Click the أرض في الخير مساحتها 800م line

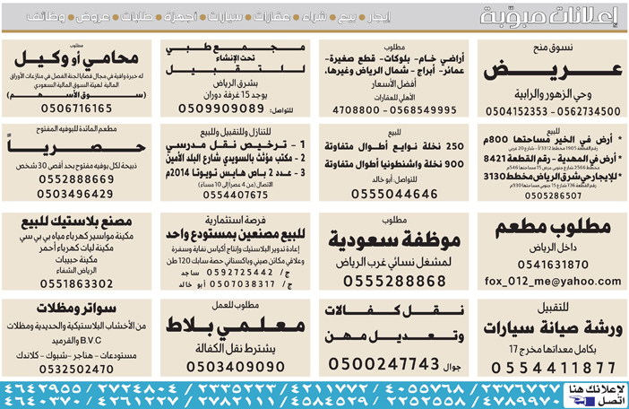click(553, 140)
